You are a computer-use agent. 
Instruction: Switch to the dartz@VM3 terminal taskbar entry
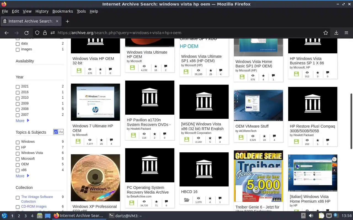point(126,216)
